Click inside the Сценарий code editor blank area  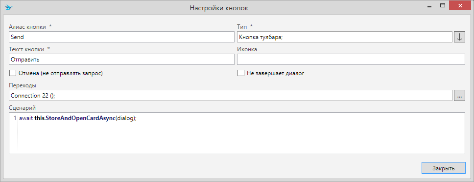242,138
